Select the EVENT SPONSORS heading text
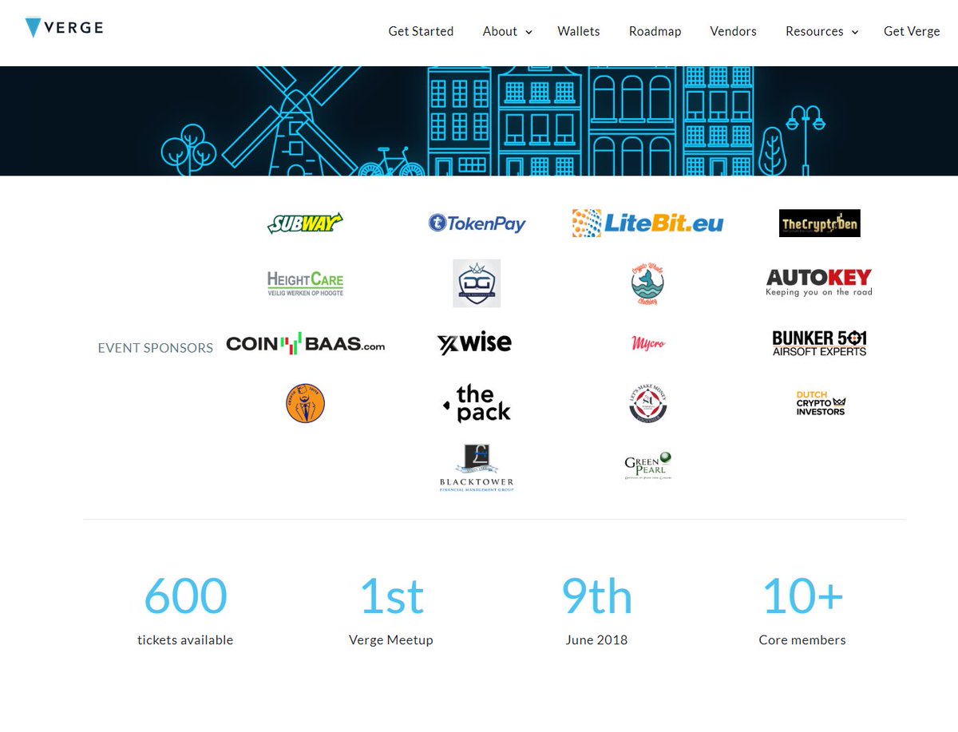 point(155,348)
